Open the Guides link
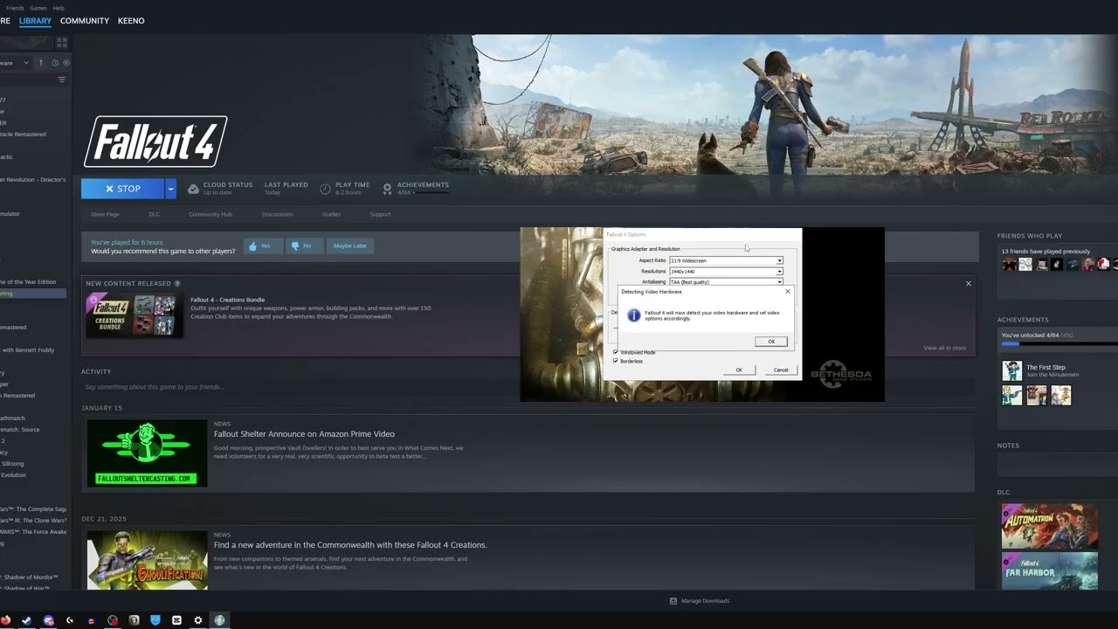The width and height of the screenshot is (1118, 629). tap(331, 214)
